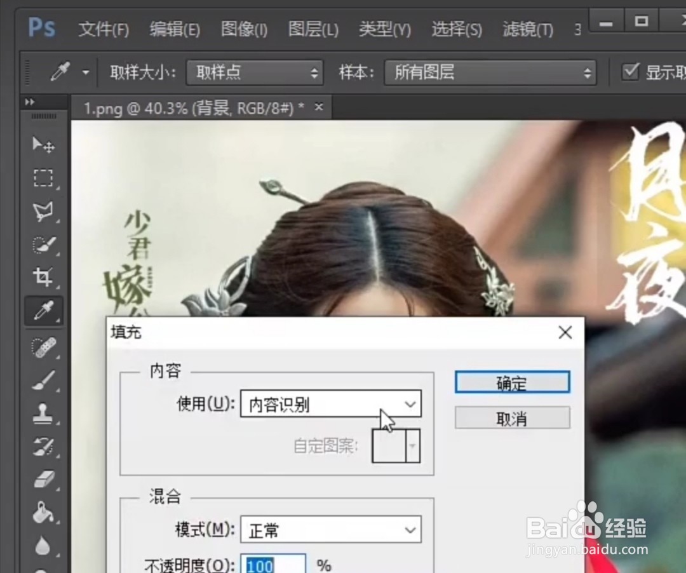
Task: Select the Rectangular Marquee tool
Action: click(x=43, y=178)
